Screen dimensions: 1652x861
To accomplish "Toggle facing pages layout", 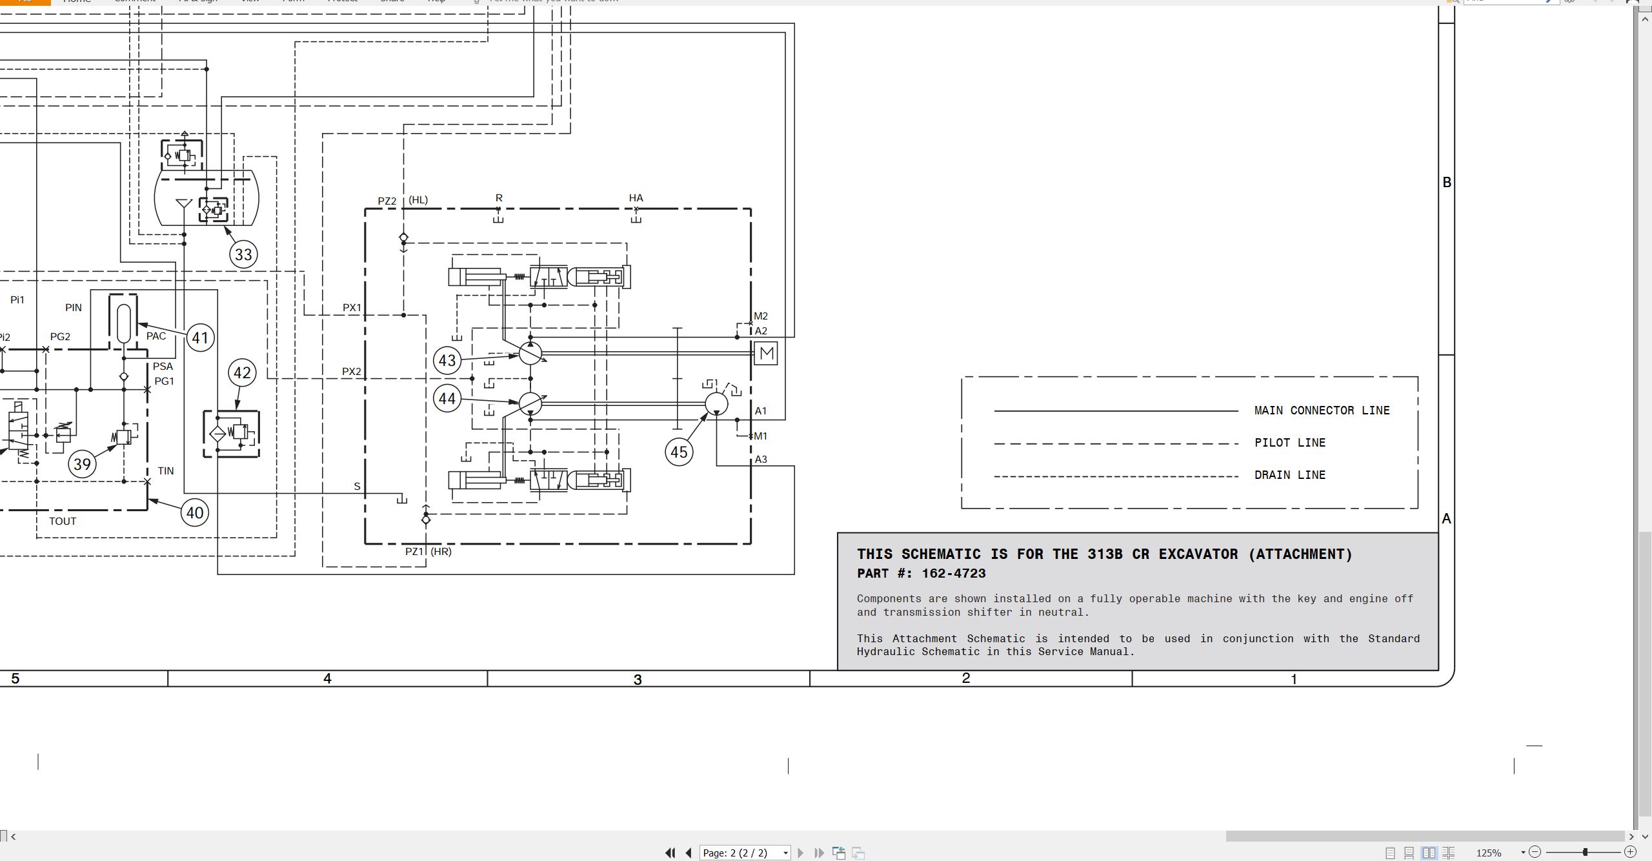I will [x=1429, y=853].
